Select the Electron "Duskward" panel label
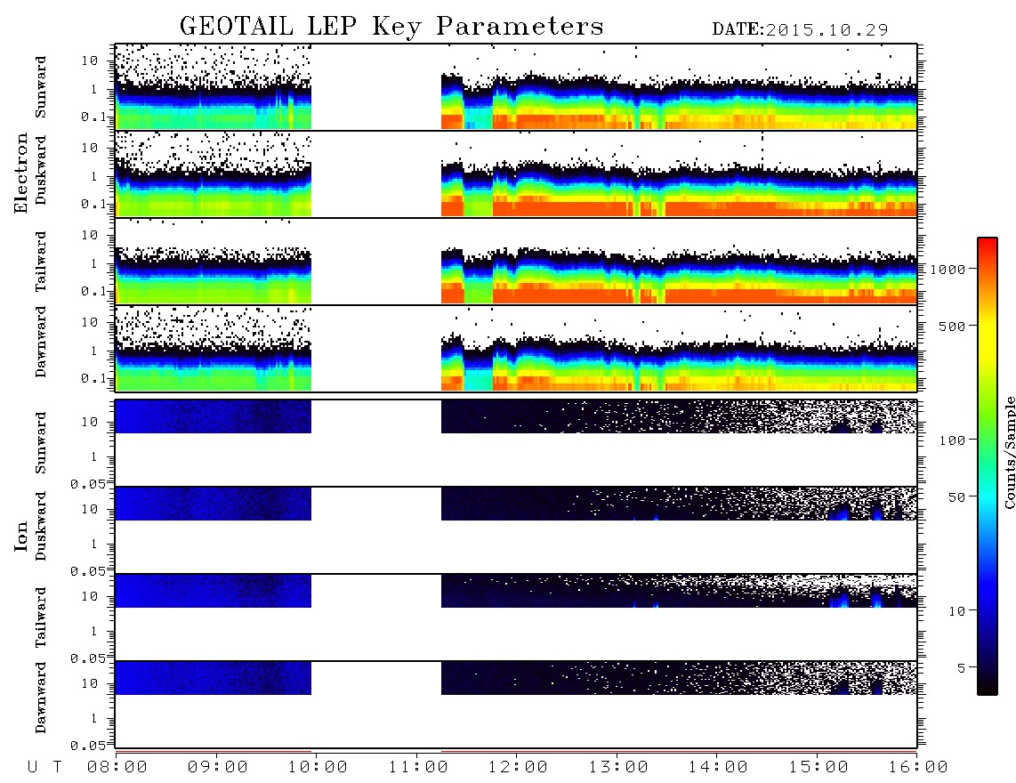The image size is (1016, 783). [x=41, y=171]
